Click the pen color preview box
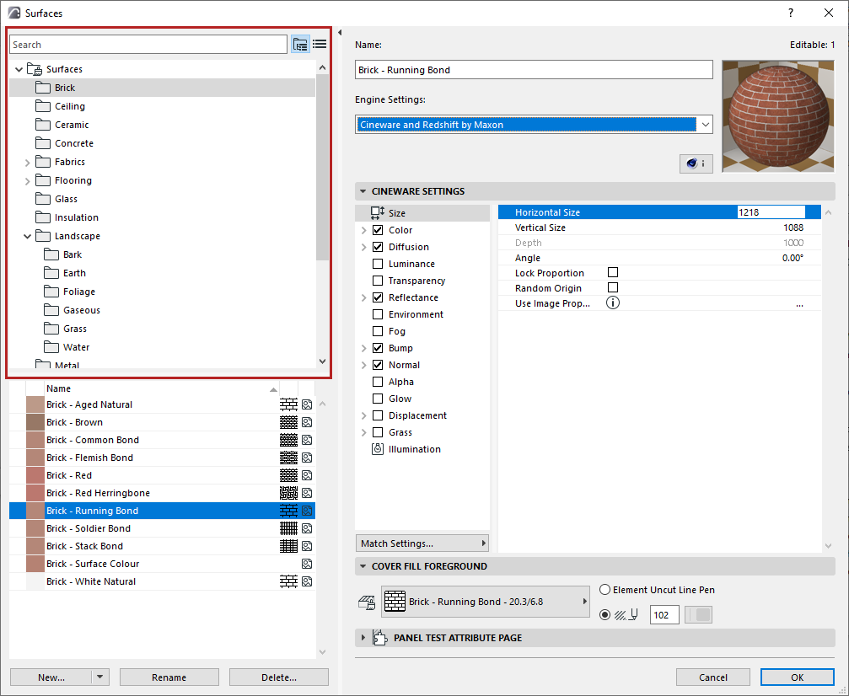849x696 pixels. click(x=698, y=615)
